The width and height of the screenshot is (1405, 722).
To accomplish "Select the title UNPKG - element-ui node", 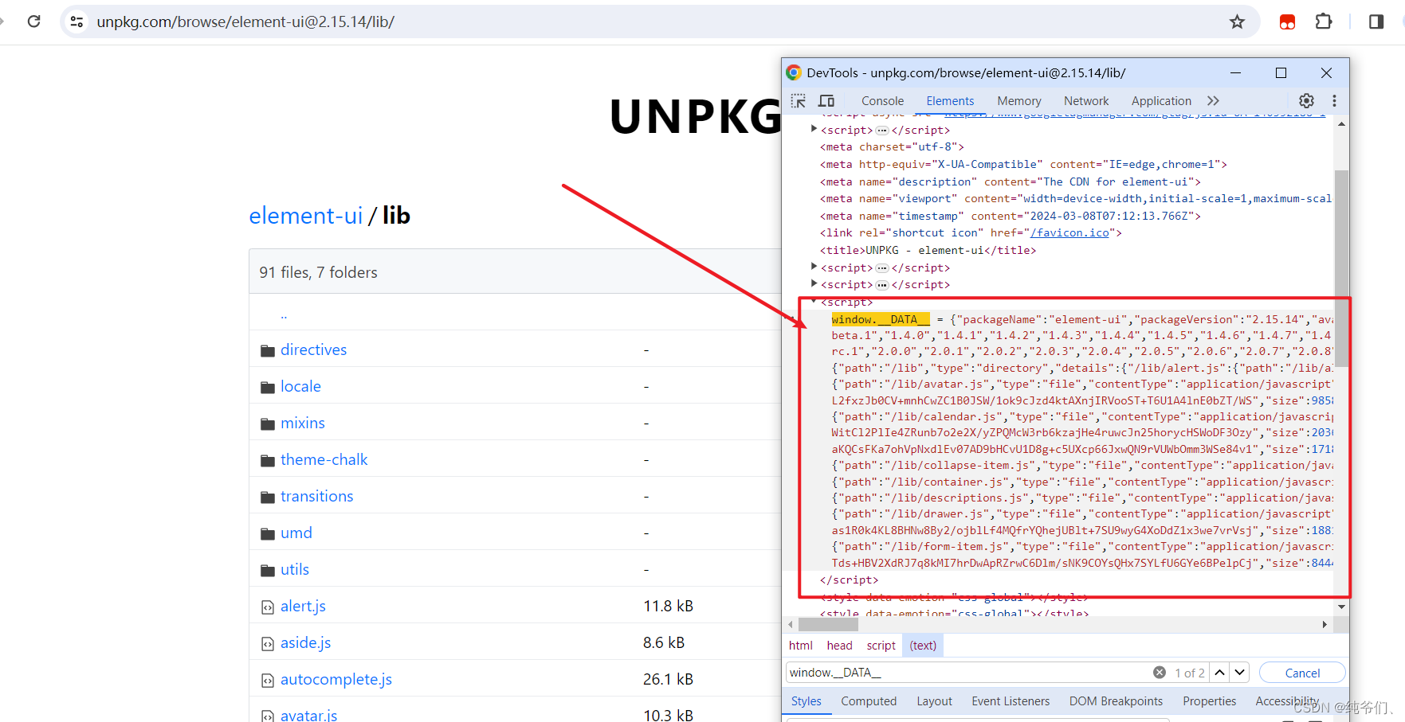I will [x=928, y=250].
